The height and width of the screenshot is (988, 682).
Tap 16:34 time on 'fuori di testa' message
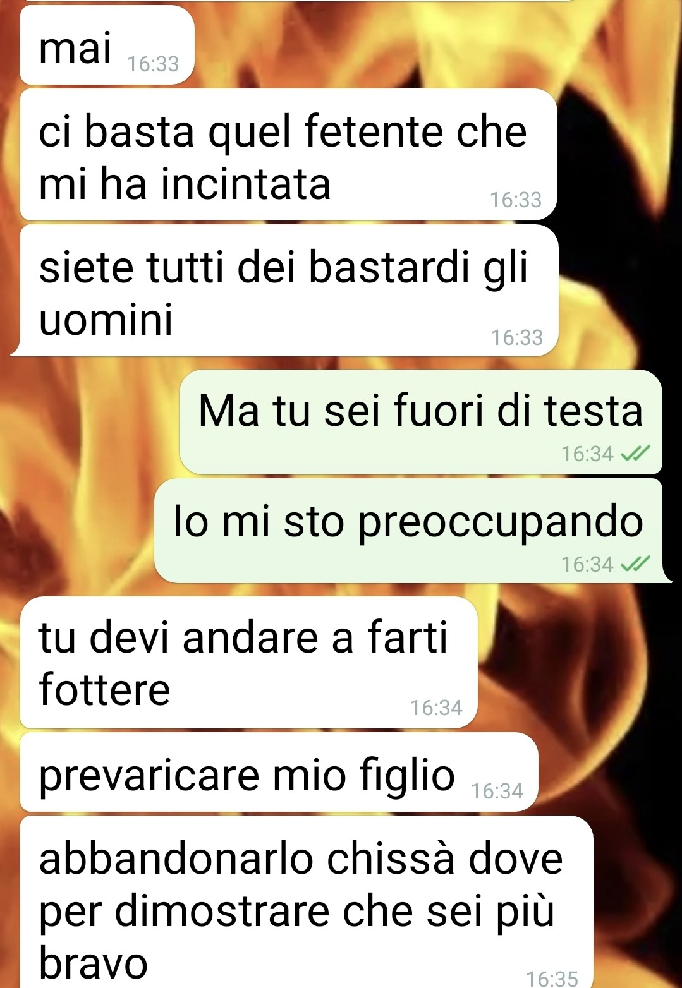pyautogui.click(x=587, y=454)
